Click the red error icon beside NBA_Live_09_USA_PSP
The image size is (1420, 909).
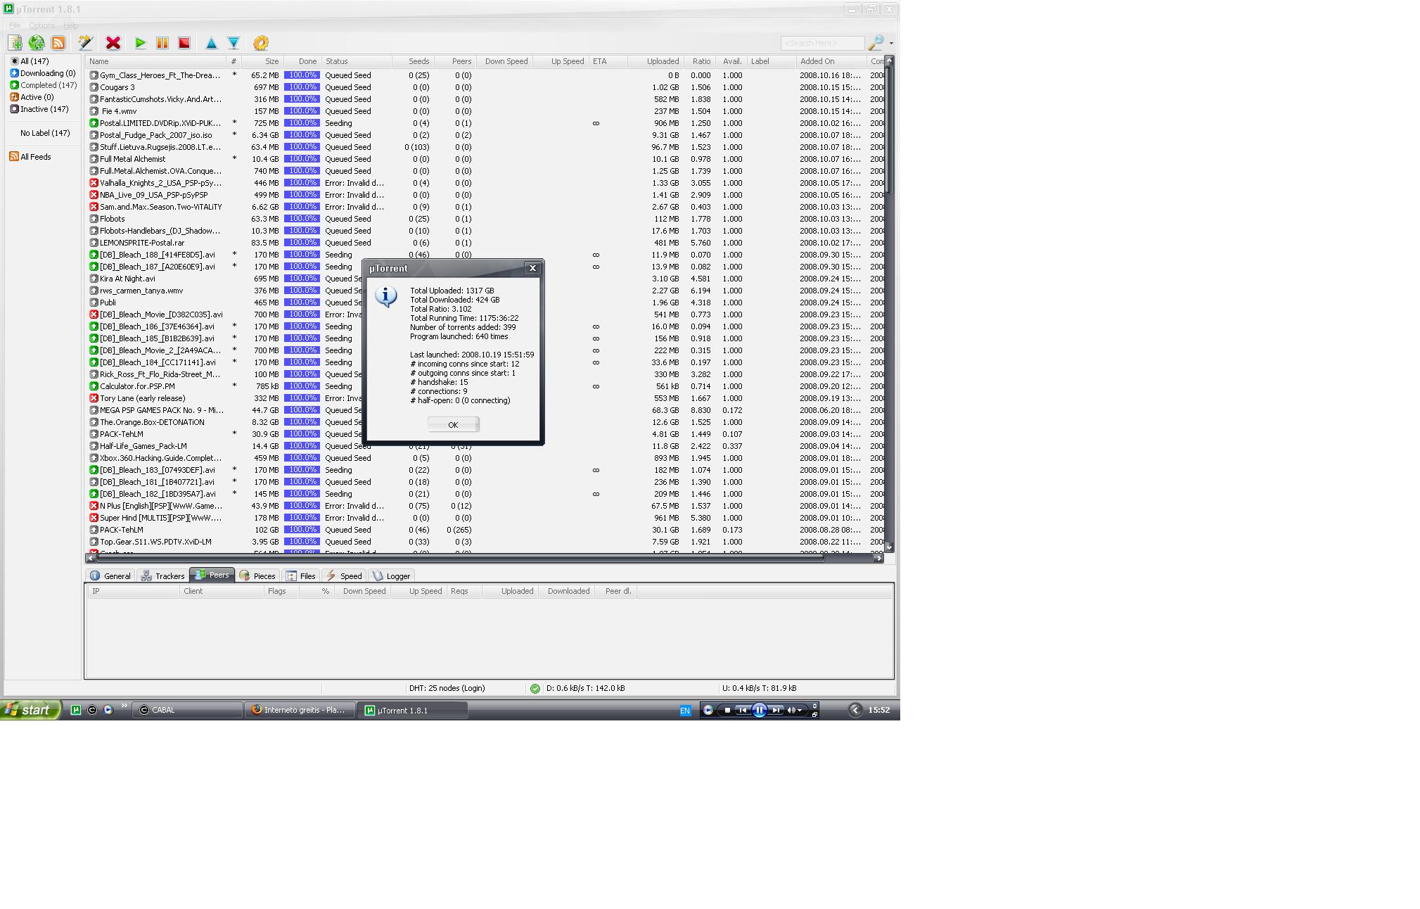tap(94, 195)
